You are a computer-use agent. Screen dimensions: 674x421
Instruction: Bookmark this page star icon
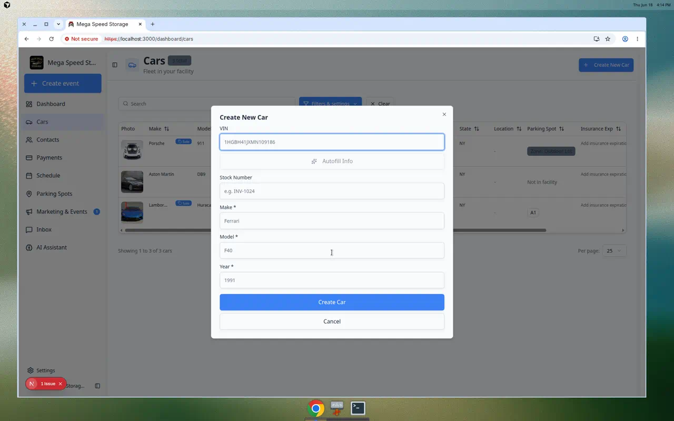608,39
